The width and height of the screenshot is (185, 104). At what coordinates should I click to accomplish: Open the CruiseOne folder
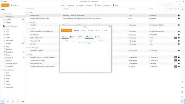pyautogui.click(x=10, y=52)
